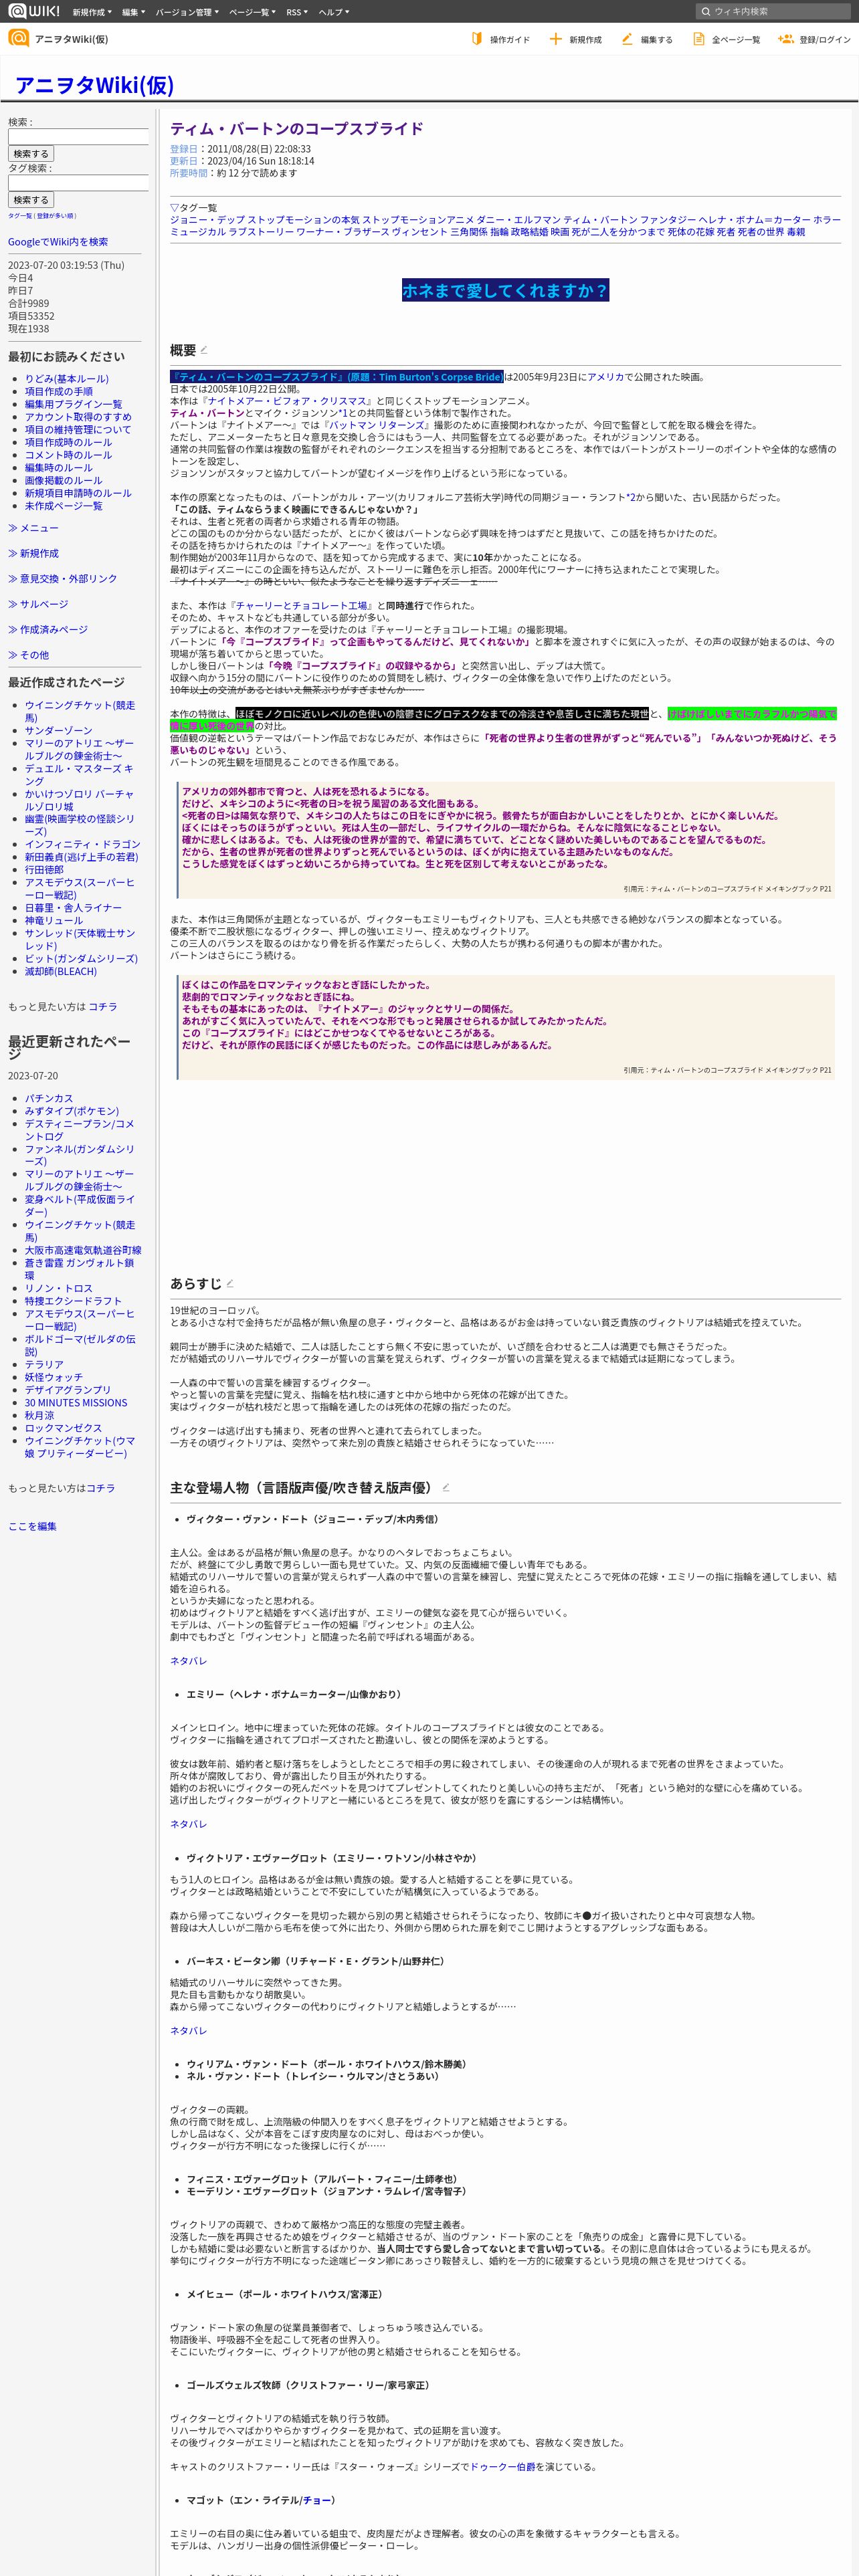Viewport: 859px width, 2576px height.
Task: Reveal ネタバレ under エミリー
Action: (x=188, y=1824)
